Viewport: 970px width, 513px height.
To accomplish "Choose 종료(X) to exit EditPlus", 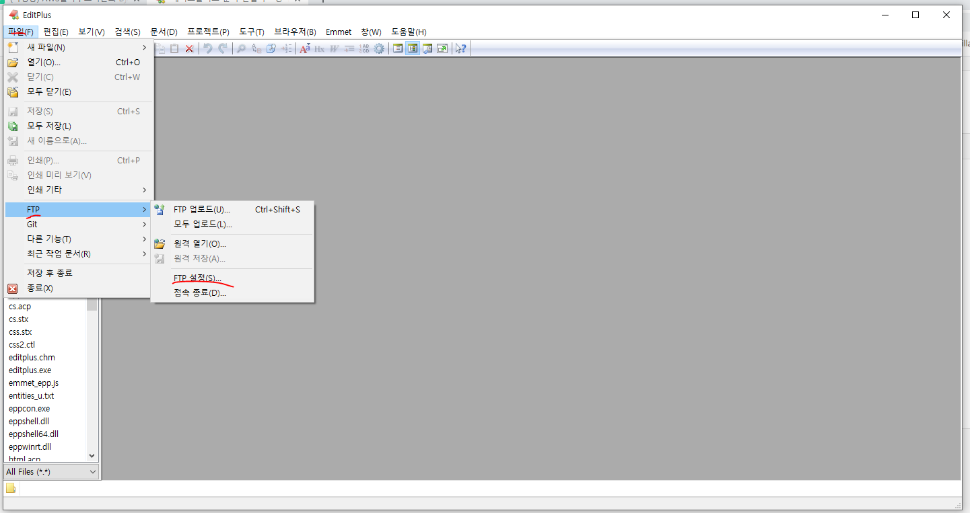I will coord(77,288).
